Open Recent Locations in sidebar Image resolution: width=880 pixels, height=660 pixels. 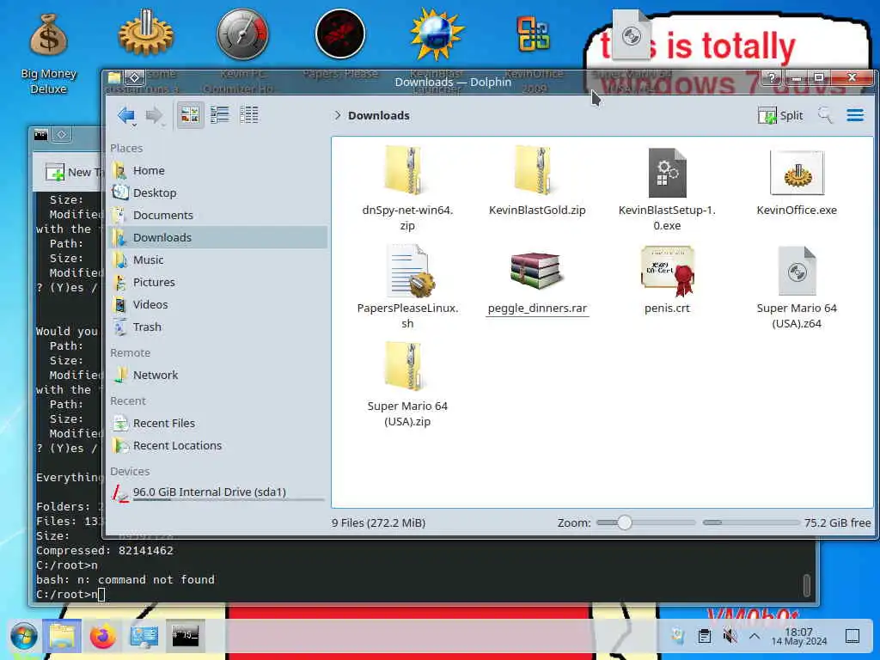coord(217,446)
